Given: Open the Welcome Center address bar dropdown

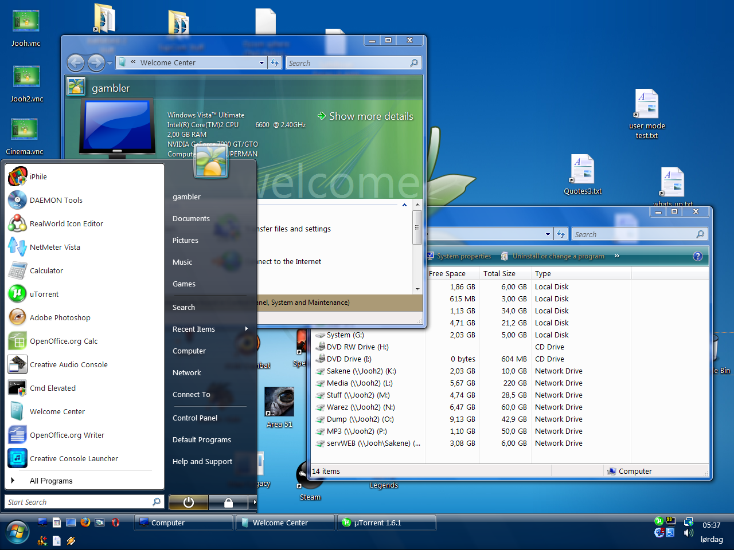Looking at the screenshot, I should click(x=261, y=63).
